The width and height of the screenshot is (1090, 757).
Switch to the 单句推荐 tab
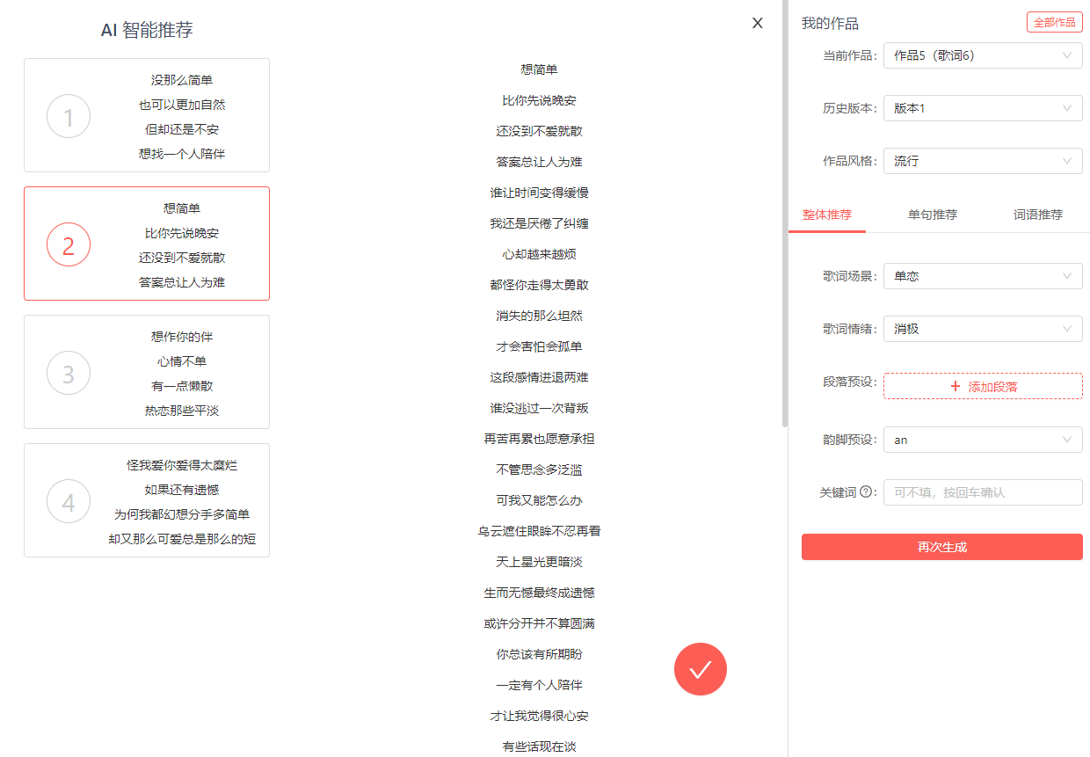coord(932,215)
